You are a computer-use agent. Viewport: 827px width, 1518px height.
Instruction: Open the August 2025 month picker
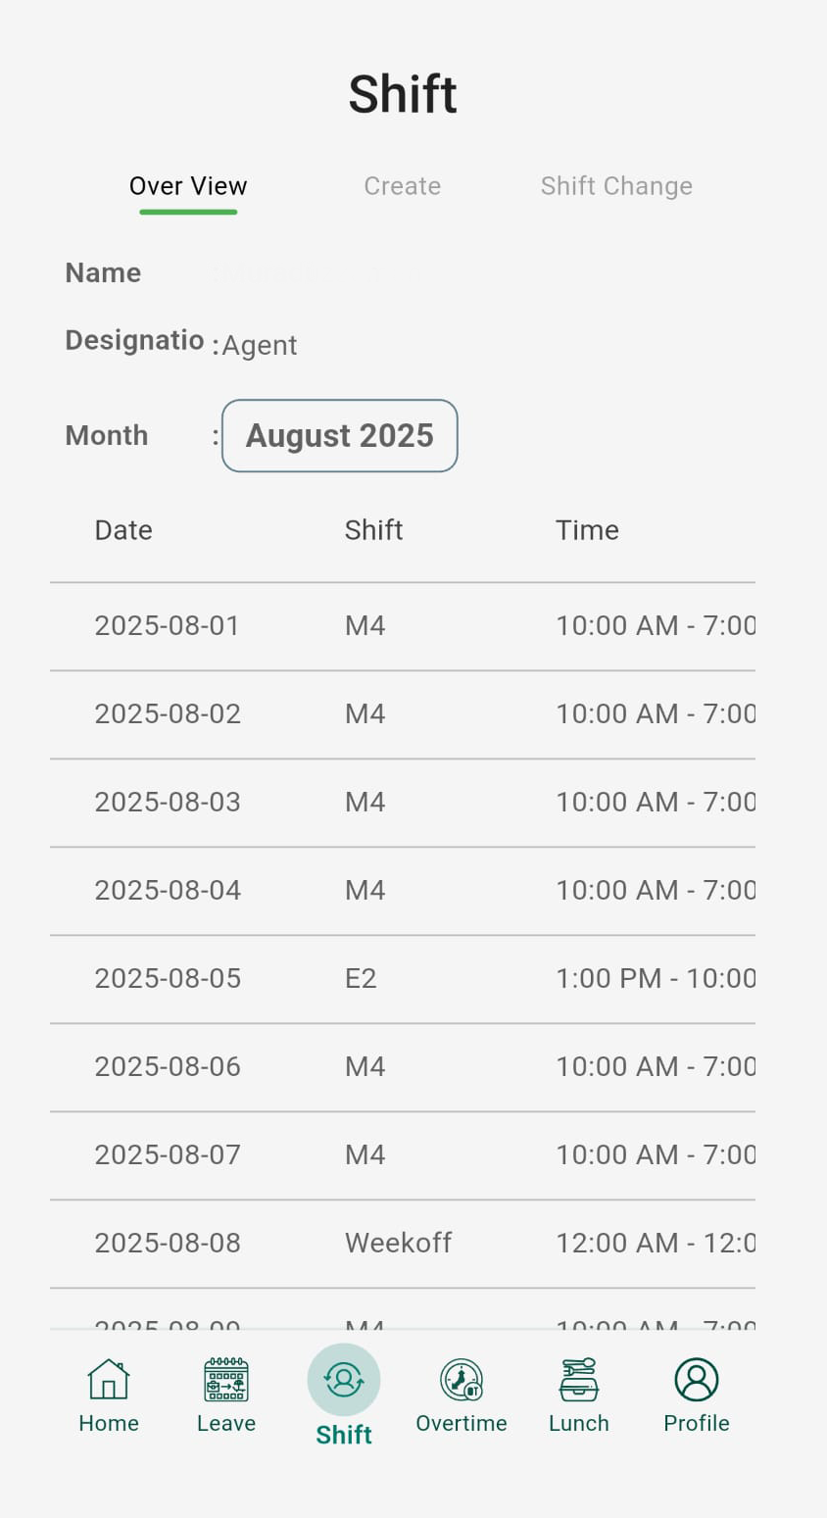(x=339, y=436)
